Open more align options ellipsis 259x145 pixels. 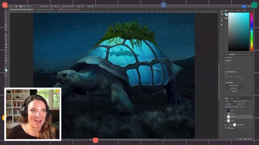pos(242,80)
